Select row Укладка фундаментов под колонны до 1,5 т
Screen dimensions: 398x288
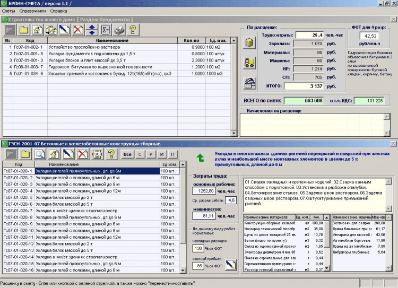[117, 54]
